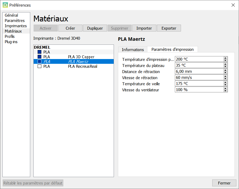Click the Exporter button
The width and height of the screenshot is (239, 189).
169,28
